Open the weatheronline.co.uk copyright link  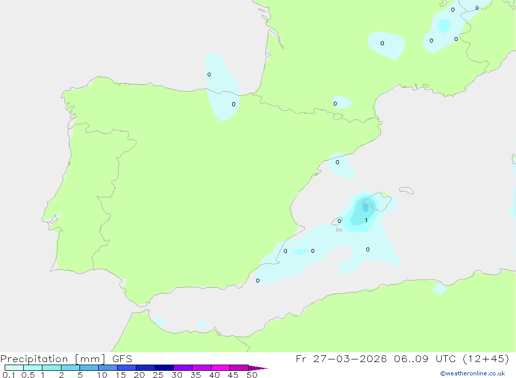(473, 373)
